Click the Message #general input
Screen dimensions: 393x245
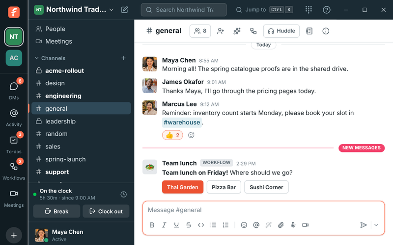pyautogui.click(x=263, y=210)
